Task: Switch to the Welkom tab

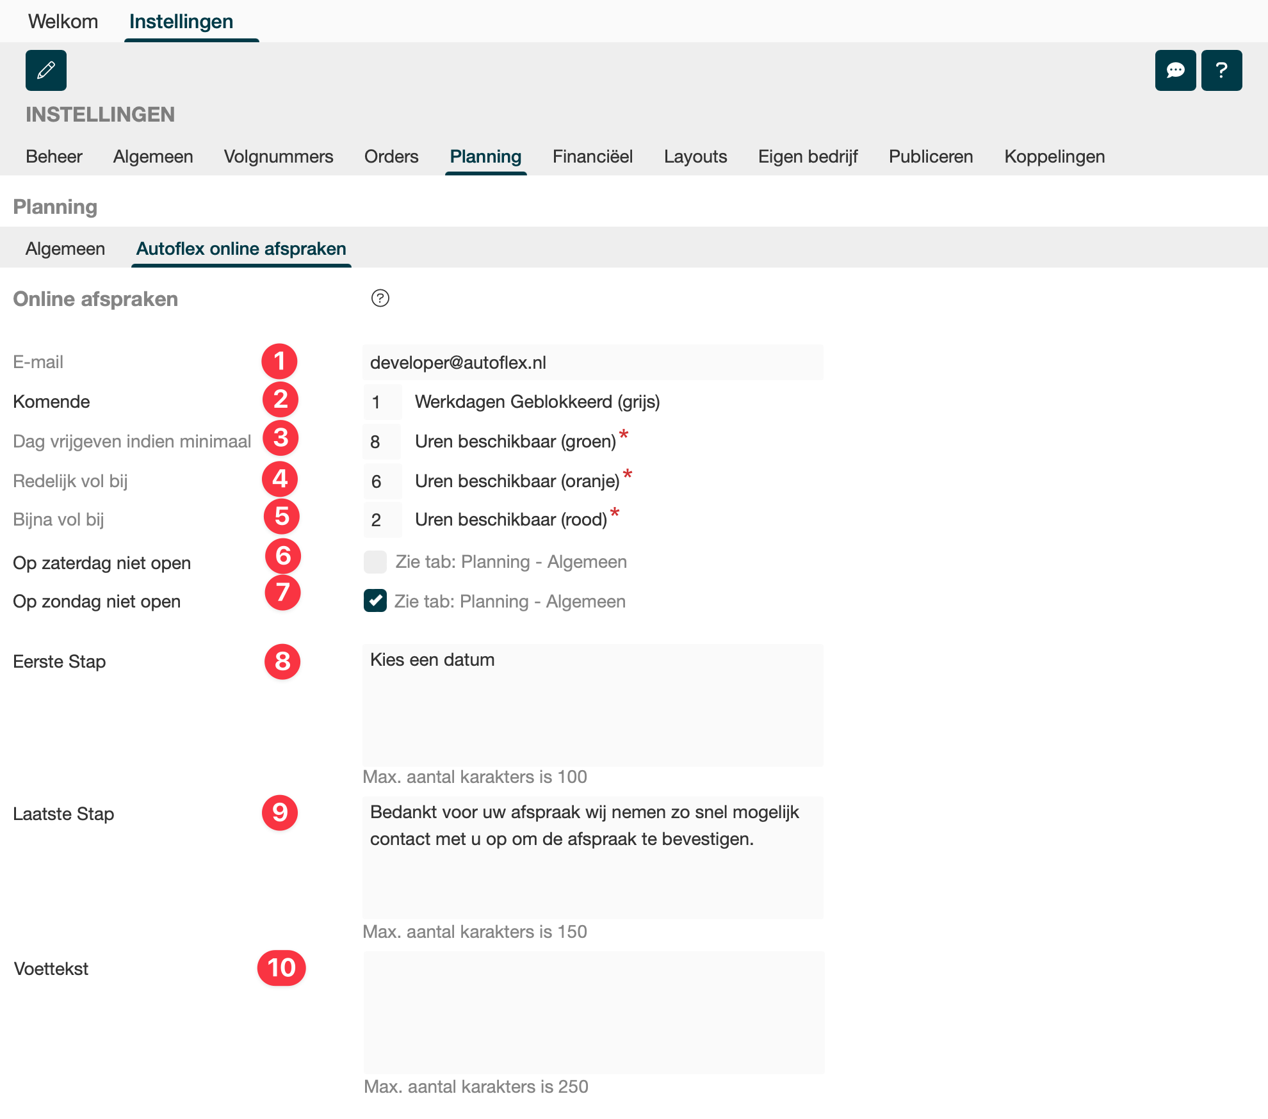Action: pyautogui.click(x=63, y=21)
